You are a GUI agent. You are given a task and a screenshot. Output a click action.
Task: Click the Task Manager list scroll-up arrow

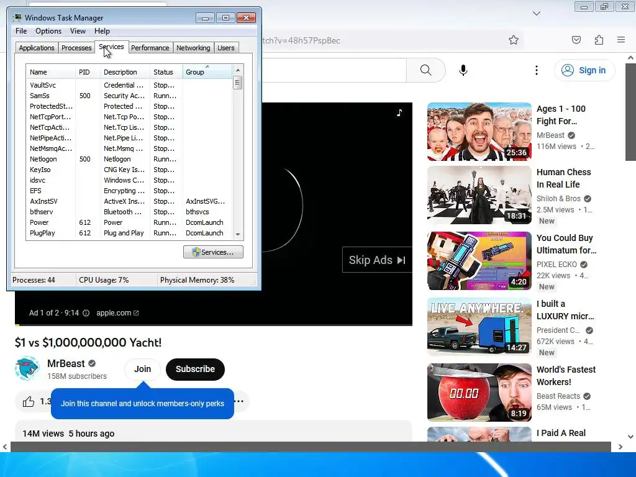click(238, 70)
